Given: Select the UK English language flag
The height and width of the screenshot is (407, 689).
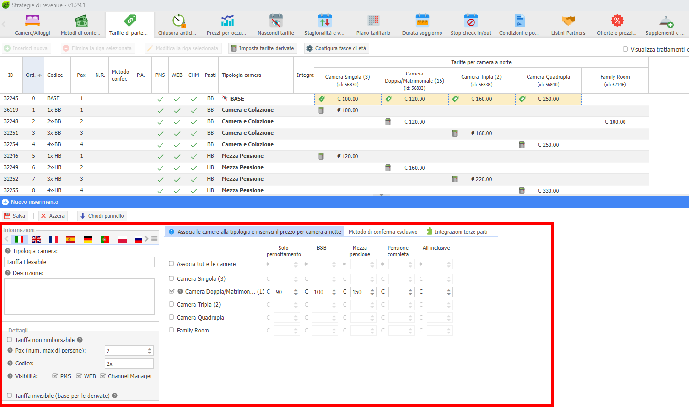Looking at the screenshot, I should (x=36, y=239).
